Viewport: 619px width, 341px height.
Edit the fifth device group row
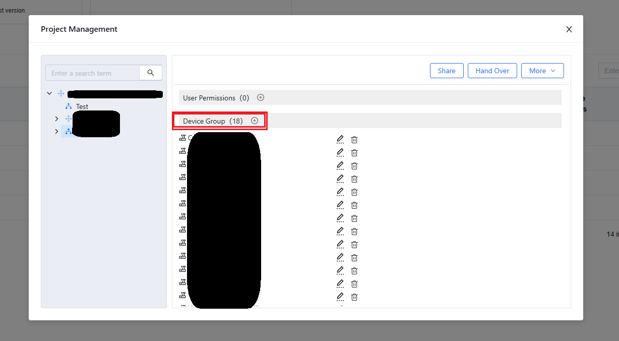[x=340, y=192]
